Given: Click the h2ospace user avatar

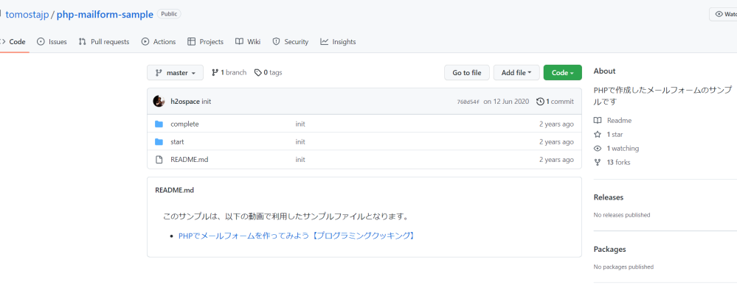Looking at the screenshot, I should pos(158,102).
